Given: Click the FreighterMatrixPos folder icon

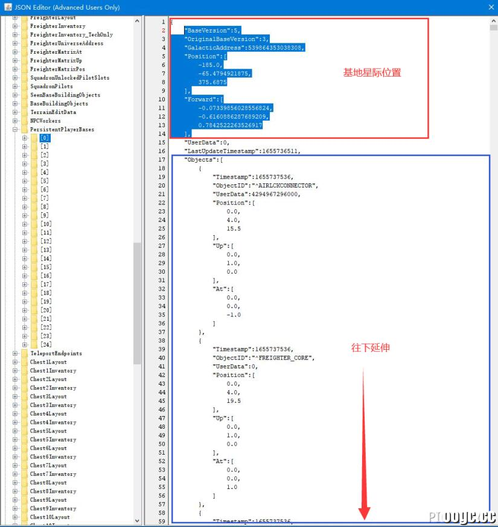Looking at the screenshot, I should coord(24,69).
